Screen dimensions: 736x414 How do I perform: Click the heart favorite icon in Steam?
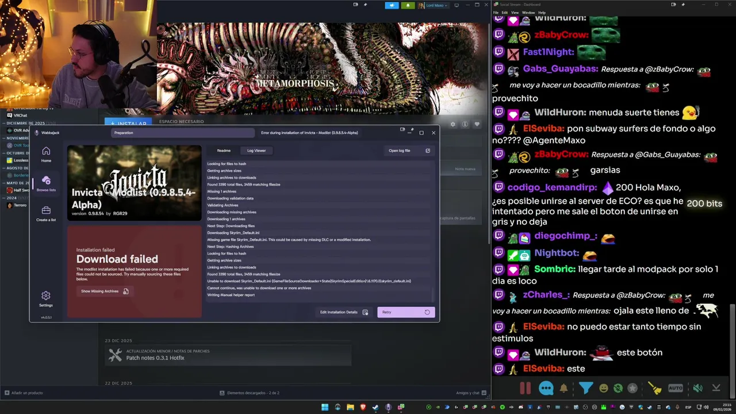point(477,124)
